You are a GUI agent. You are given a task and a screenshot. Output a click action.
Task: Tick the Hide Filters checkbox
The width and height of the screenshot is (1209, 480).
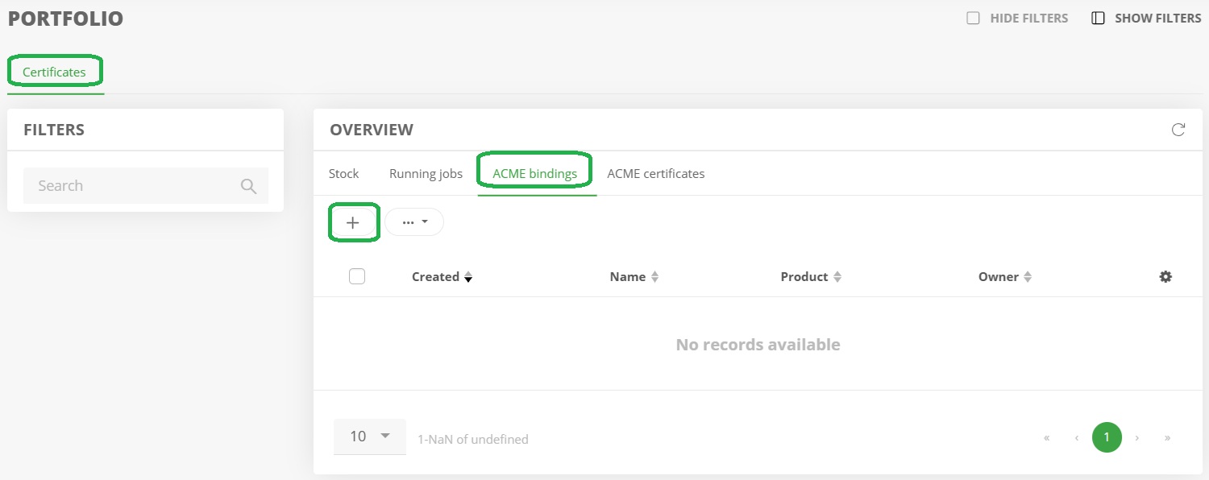click(x=974, y=19)
